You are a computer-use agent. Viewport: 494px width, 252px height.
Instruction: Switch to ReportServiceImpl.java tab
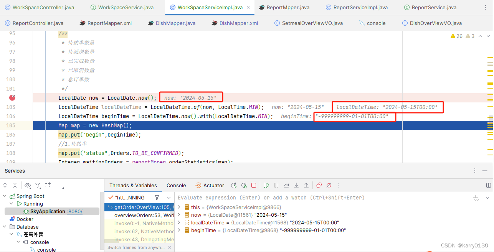pos(357,7)
